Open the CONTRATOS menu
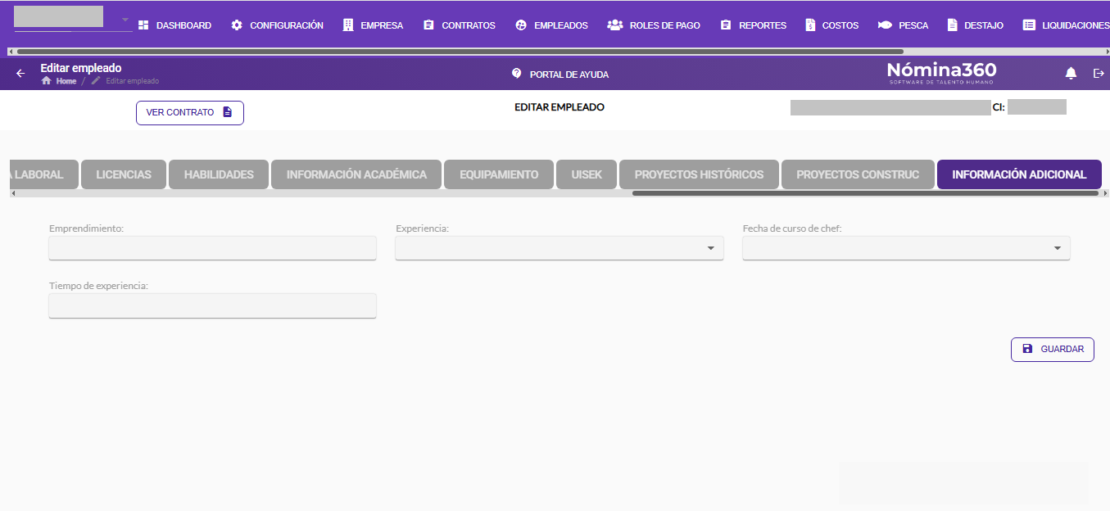Image resolution: width=1110 pixels, height=511 pixels. (460, 25)
